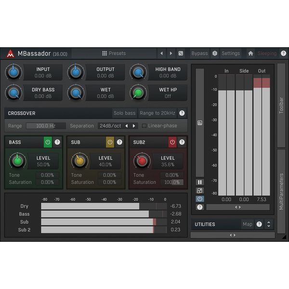
Task: Open the Presets browser
Action: click(114, 53)
